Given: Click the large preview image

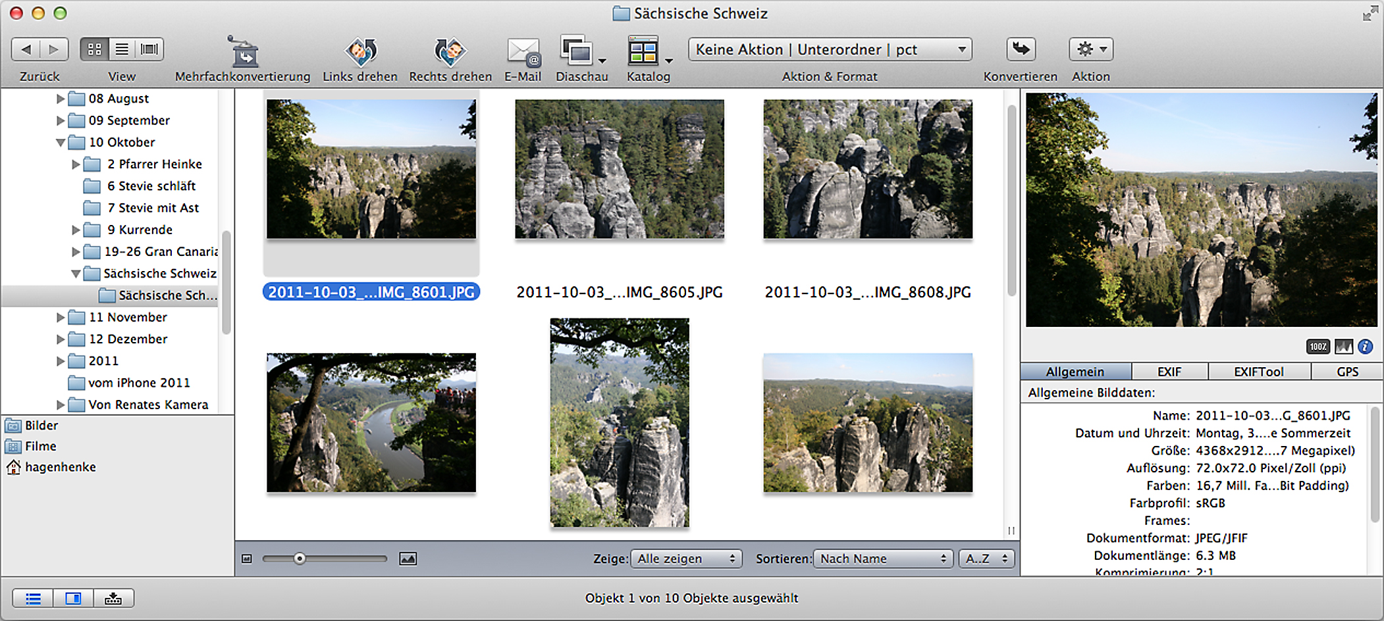Looking at the screenshot, I should click(x=1202, y=210).
